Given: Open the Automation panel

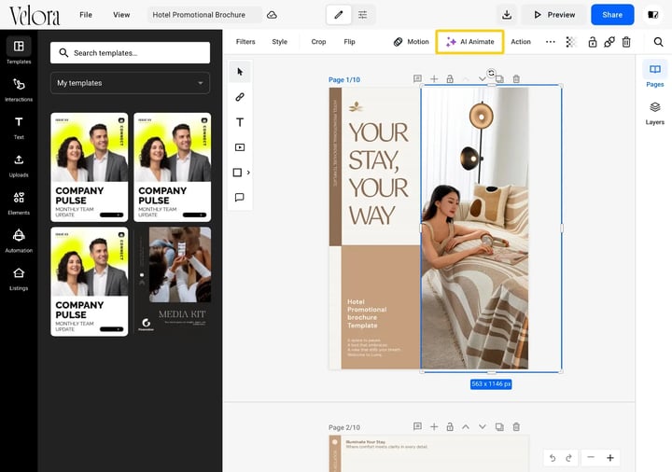Looking at the screenshot, I should (x=19, y=241).
